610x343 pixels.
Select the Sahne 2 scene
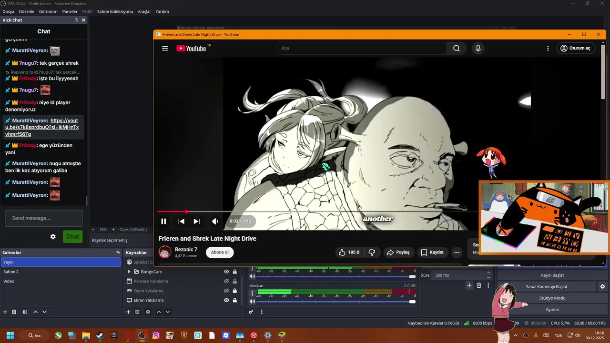click(61, 272)
